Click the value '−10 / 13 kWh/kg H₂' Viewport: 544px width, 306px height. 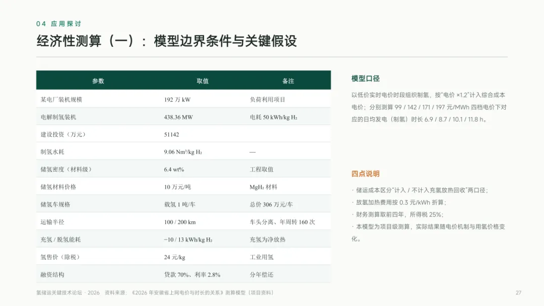point(188,240)
